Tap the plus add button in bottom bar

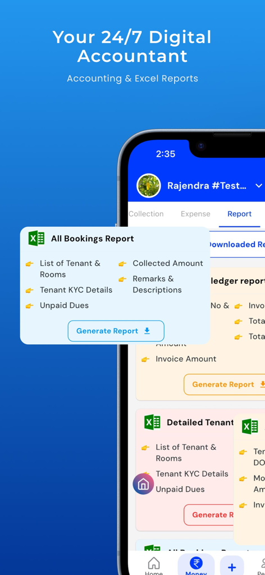coord(232,567)
